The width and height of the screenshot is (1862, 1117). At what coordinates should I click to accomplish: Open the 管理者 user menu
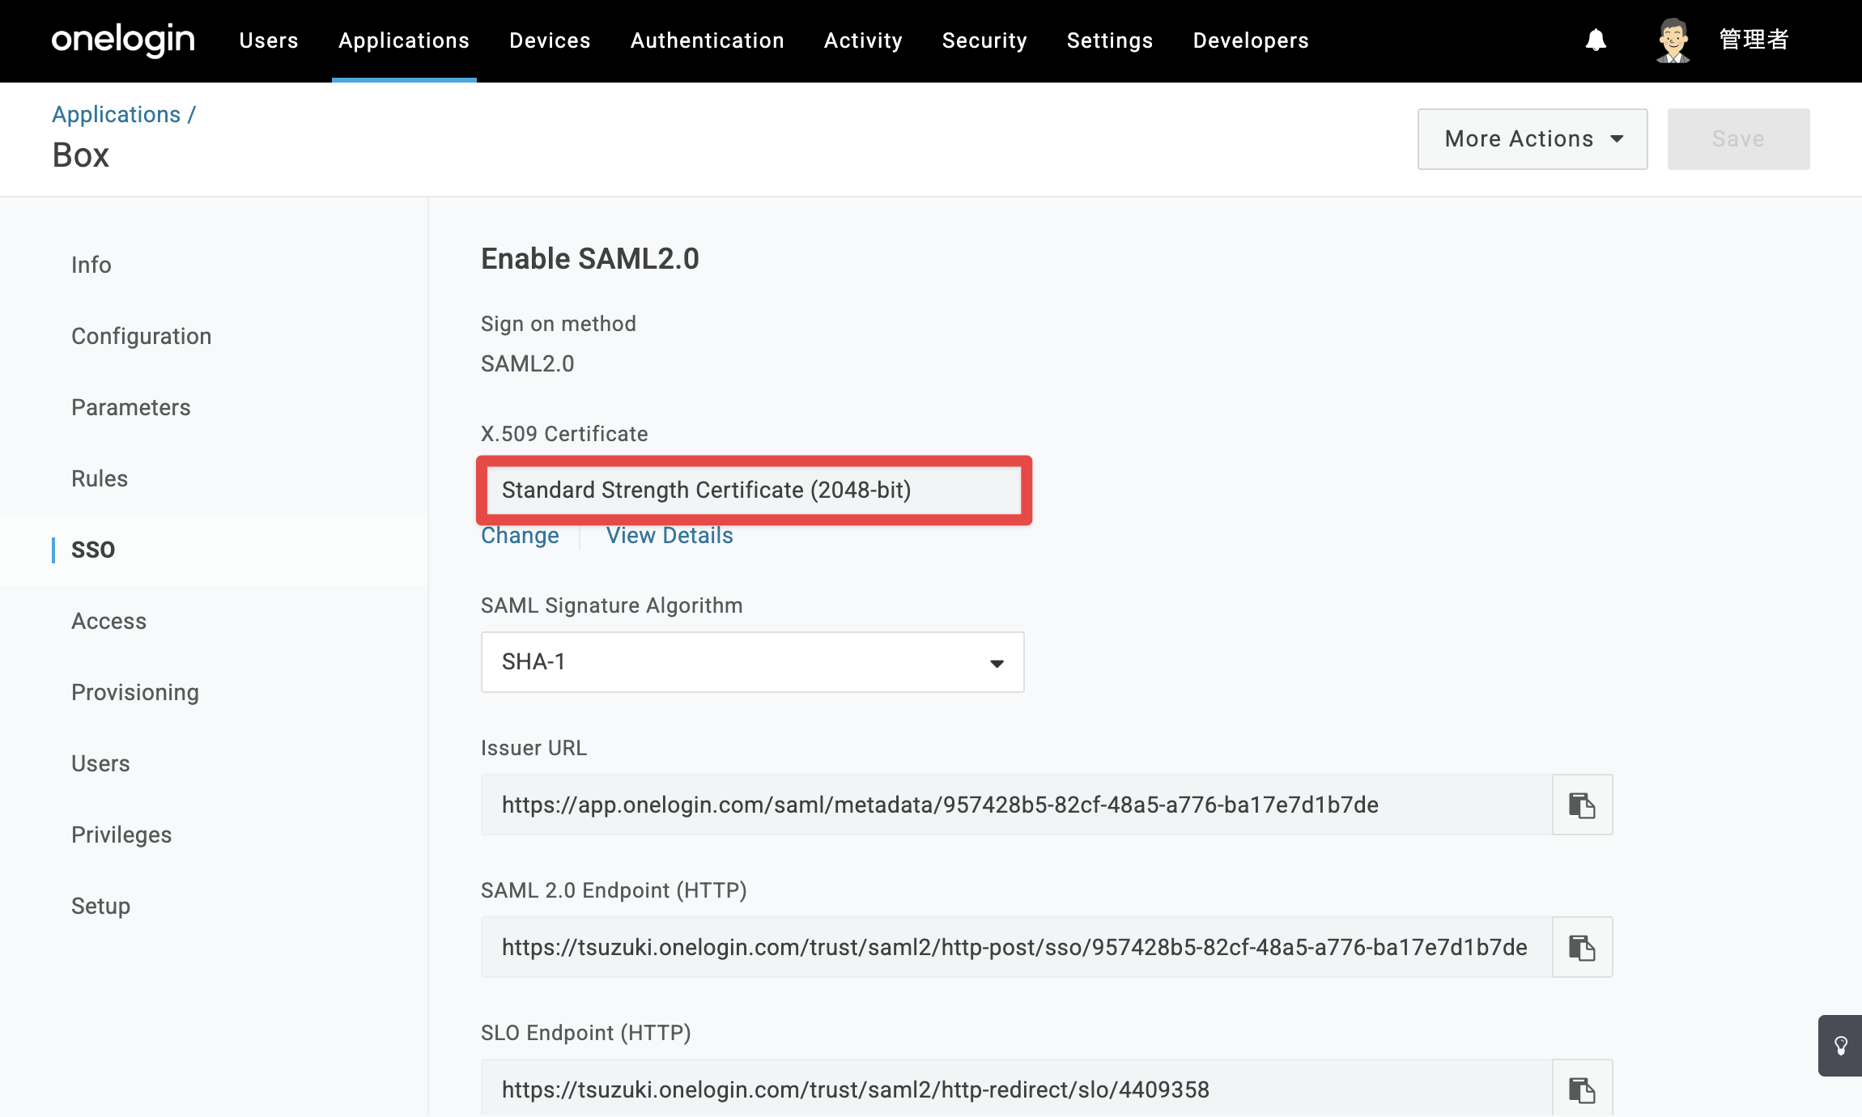1754,40
